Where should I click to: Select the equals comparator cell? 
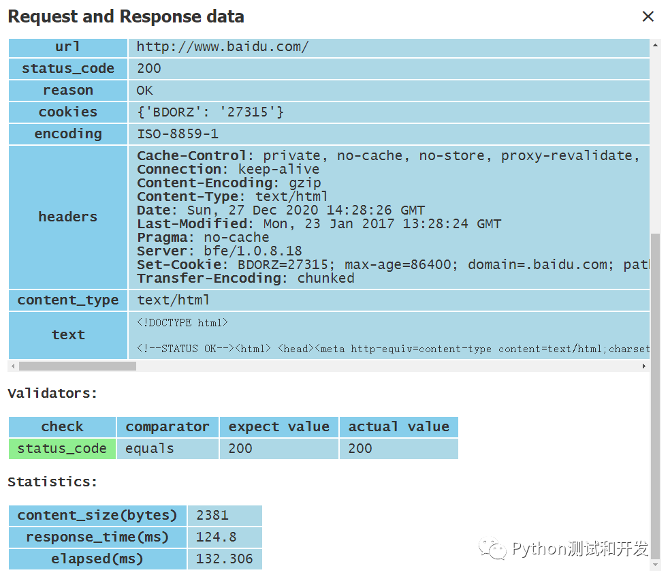150,448
